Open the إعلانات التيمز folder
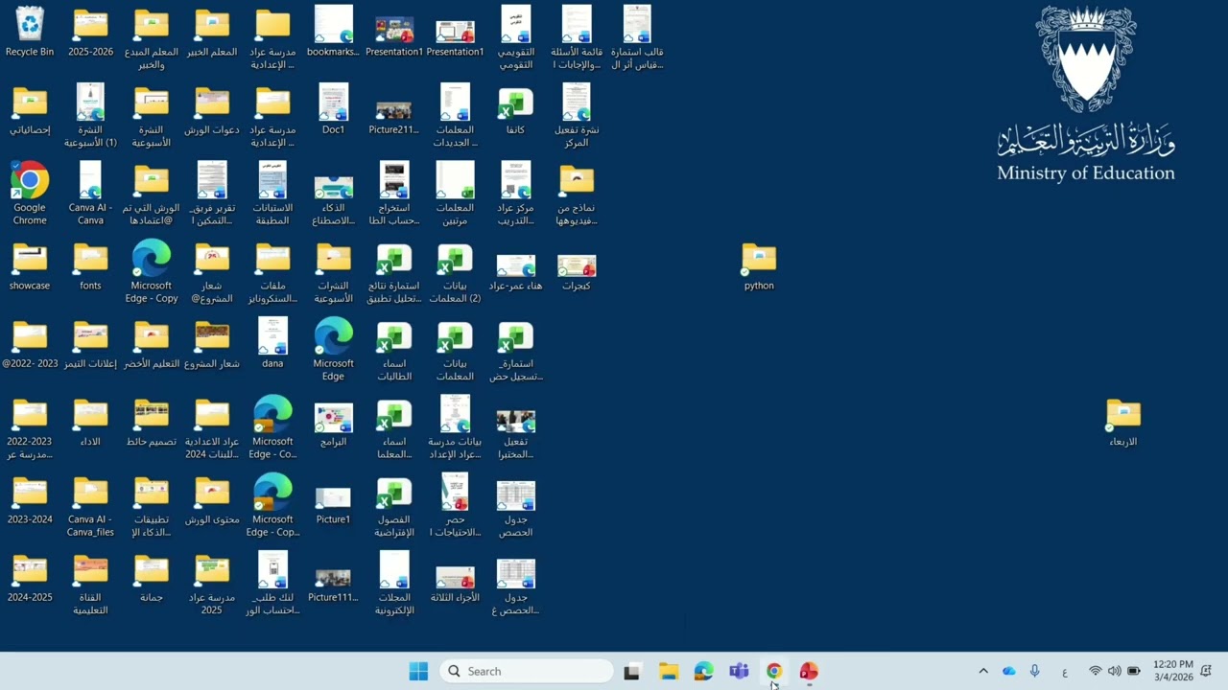This screenshot has width=1228, height=690. click(x=90, y=343)
